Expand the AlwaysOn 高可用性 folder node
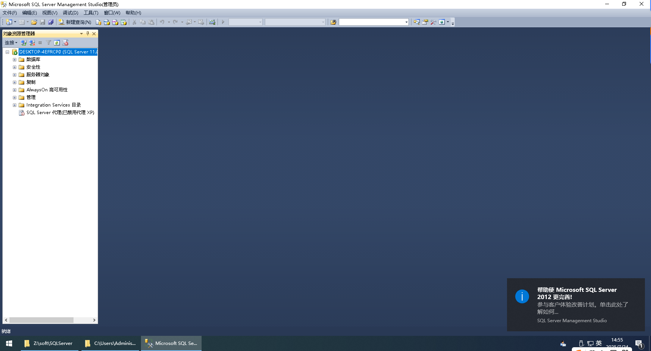651x351 pixels. click(x=14, y=90)
